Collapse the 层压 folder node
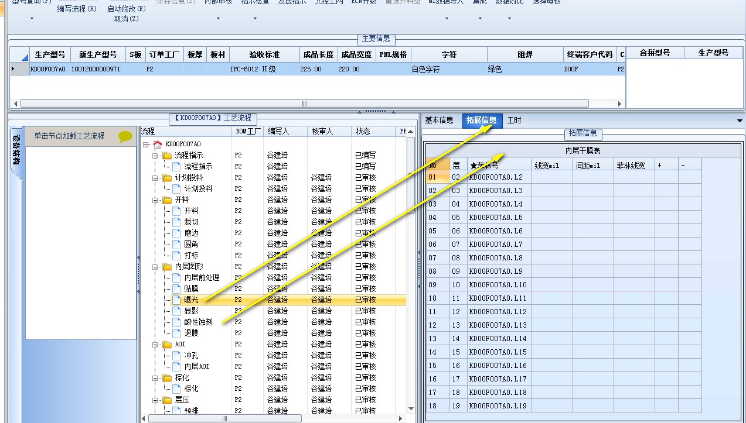 [155, 400]
